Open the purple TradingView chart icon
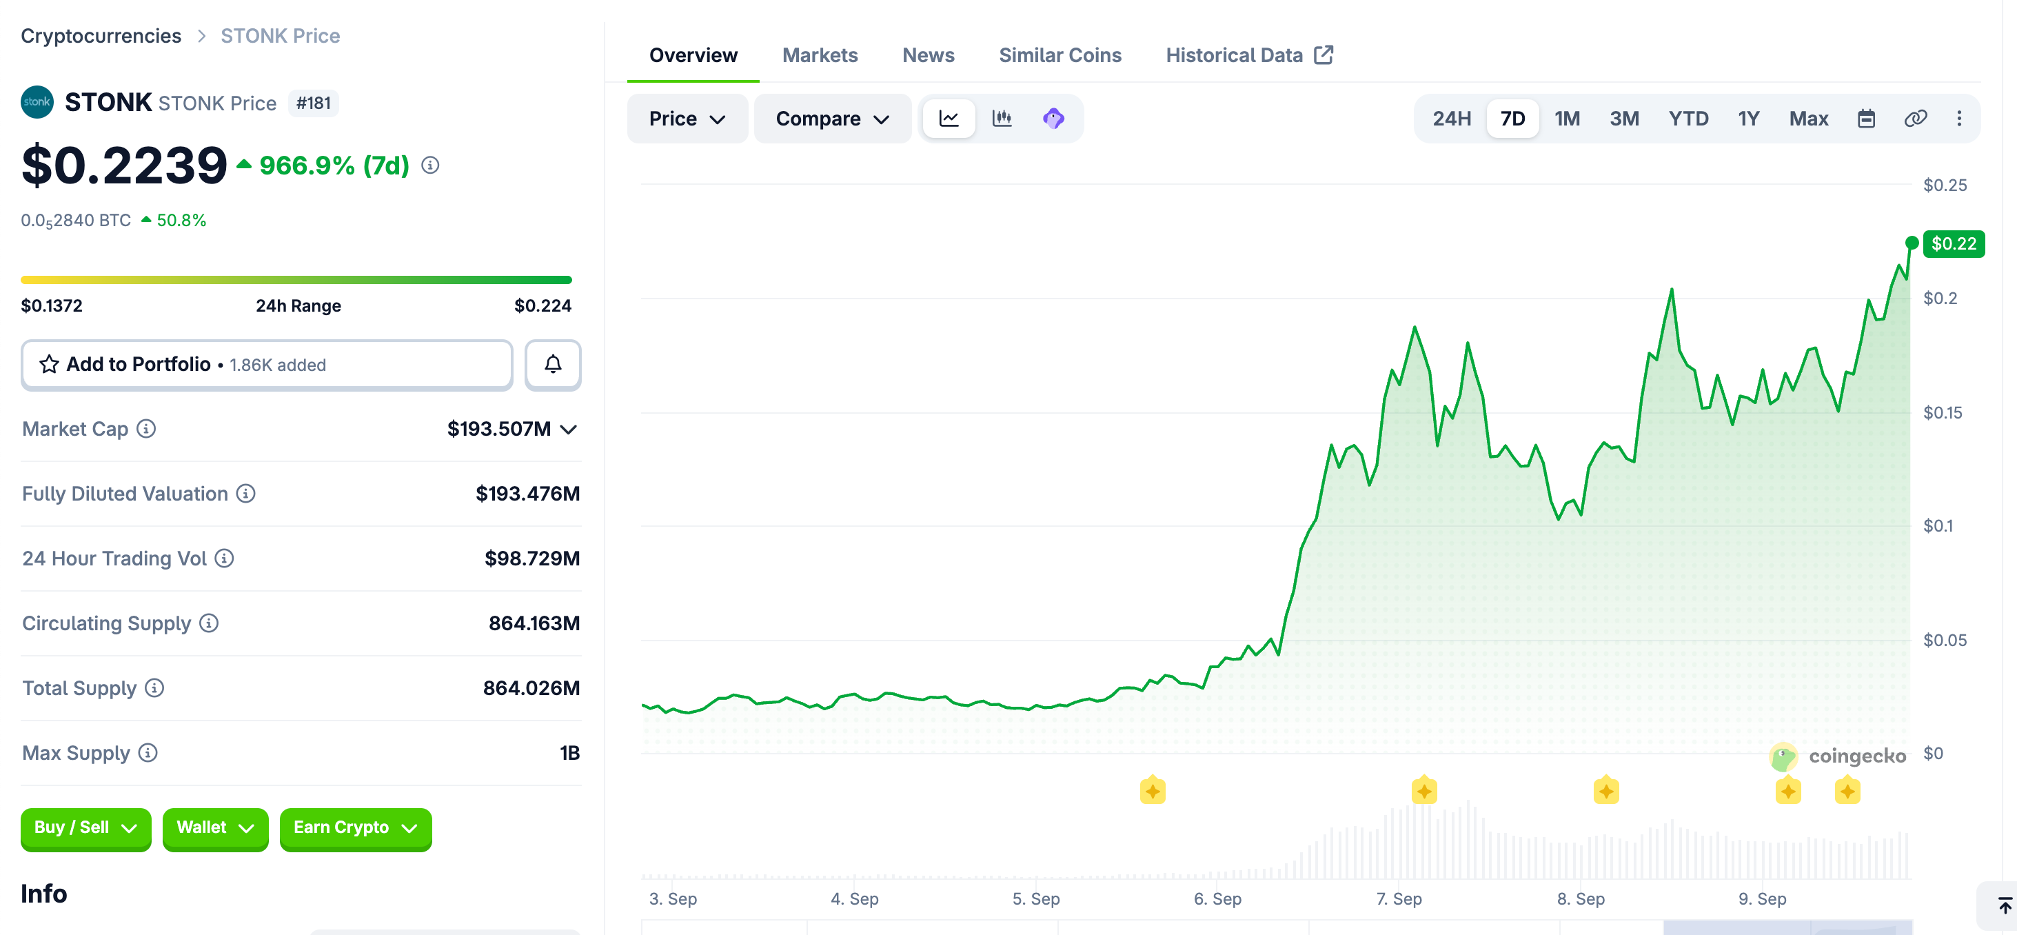Screen dimensions: 2017x935 click(1053, 118)
